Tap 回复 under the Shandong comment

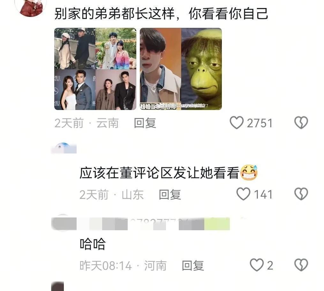tap(170, 194)
